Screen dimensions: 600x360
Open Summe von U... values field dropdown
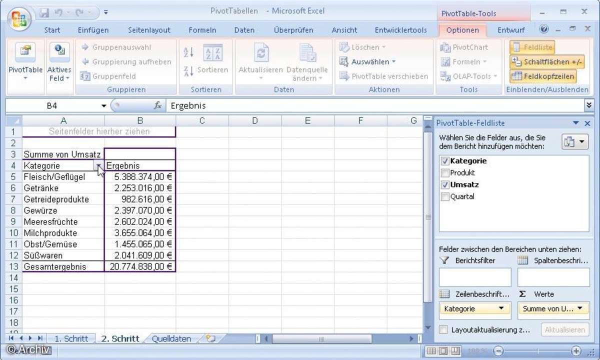coord(579,308)
